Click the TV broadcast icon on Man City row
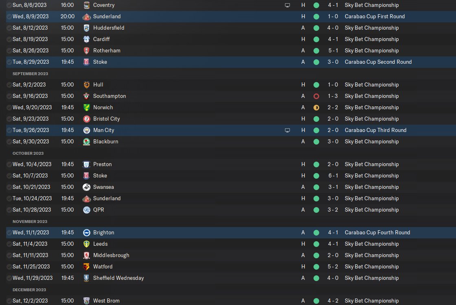Viewport: 456px width, 305px height. click(287, 130)
